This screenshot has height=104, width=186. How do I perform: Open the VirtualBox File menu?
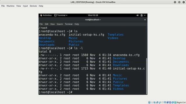[3, 6]
